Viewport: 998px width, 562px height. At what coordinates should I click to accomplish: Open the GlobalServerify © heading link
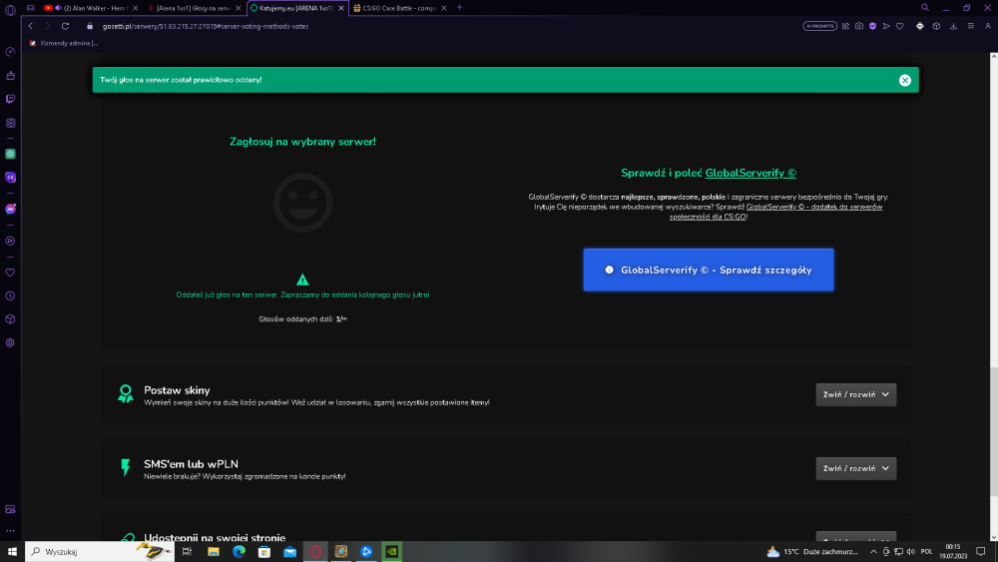point(750,173)
